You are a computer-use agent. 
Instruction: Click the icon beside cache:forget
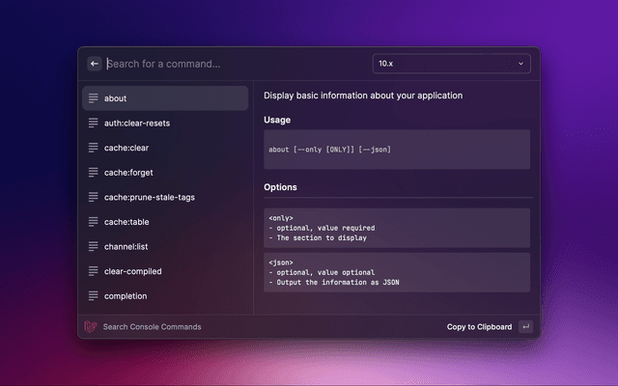pyautogui.click(x=92, y=173)
